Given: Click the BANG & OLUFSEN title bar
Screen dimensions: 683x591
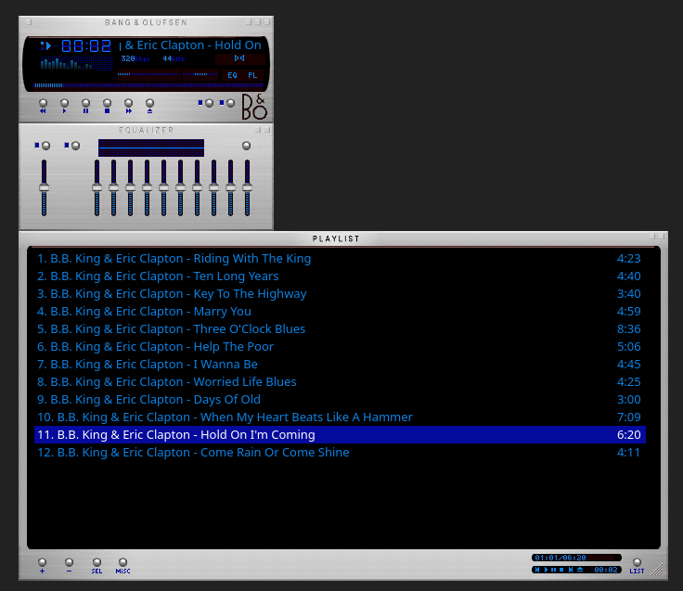Looking at the screenshot, I should point(146,22).
